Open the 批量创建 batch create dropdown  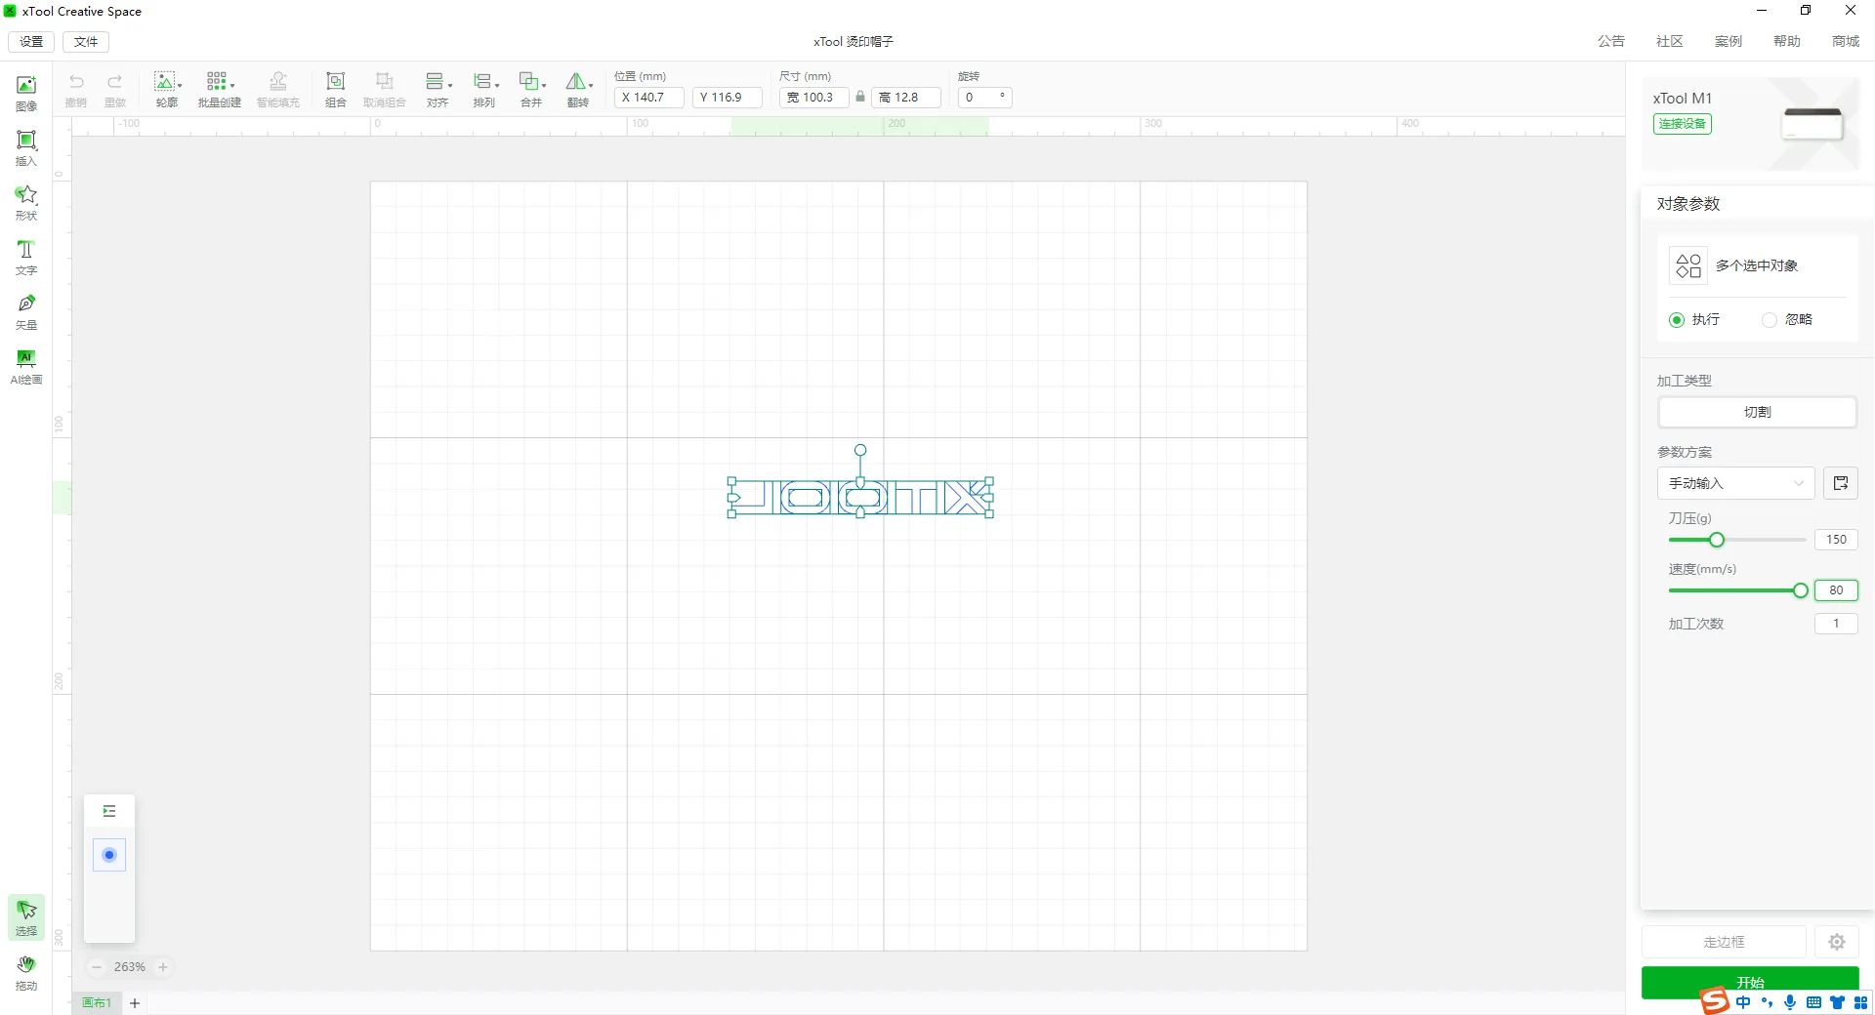(x=220, y=89)
